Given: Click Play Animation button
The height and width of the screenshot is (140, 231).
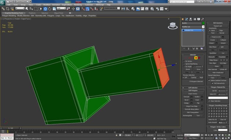Looking at the screenshot, I should [x=209, y=135].
